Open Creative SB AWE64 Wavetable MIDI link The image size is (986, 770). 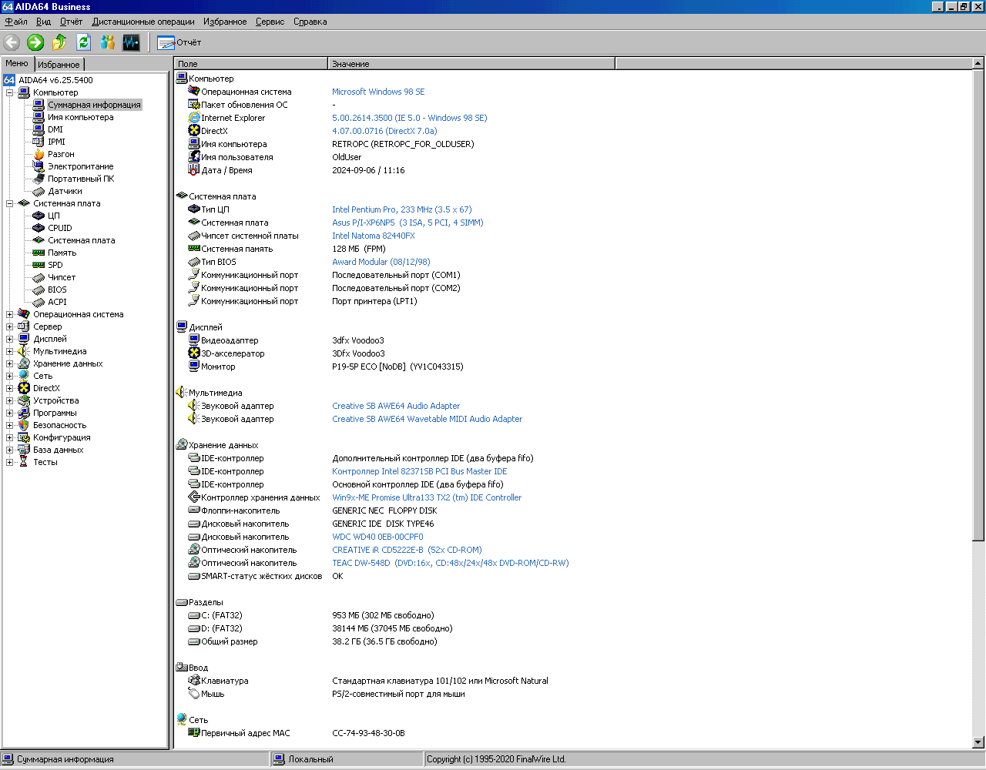pos(427,419)
